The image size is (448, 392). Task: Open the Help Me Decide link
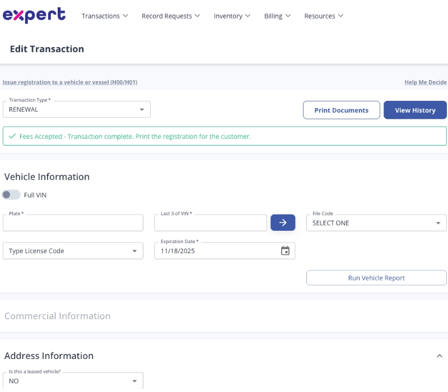[426, 82]
